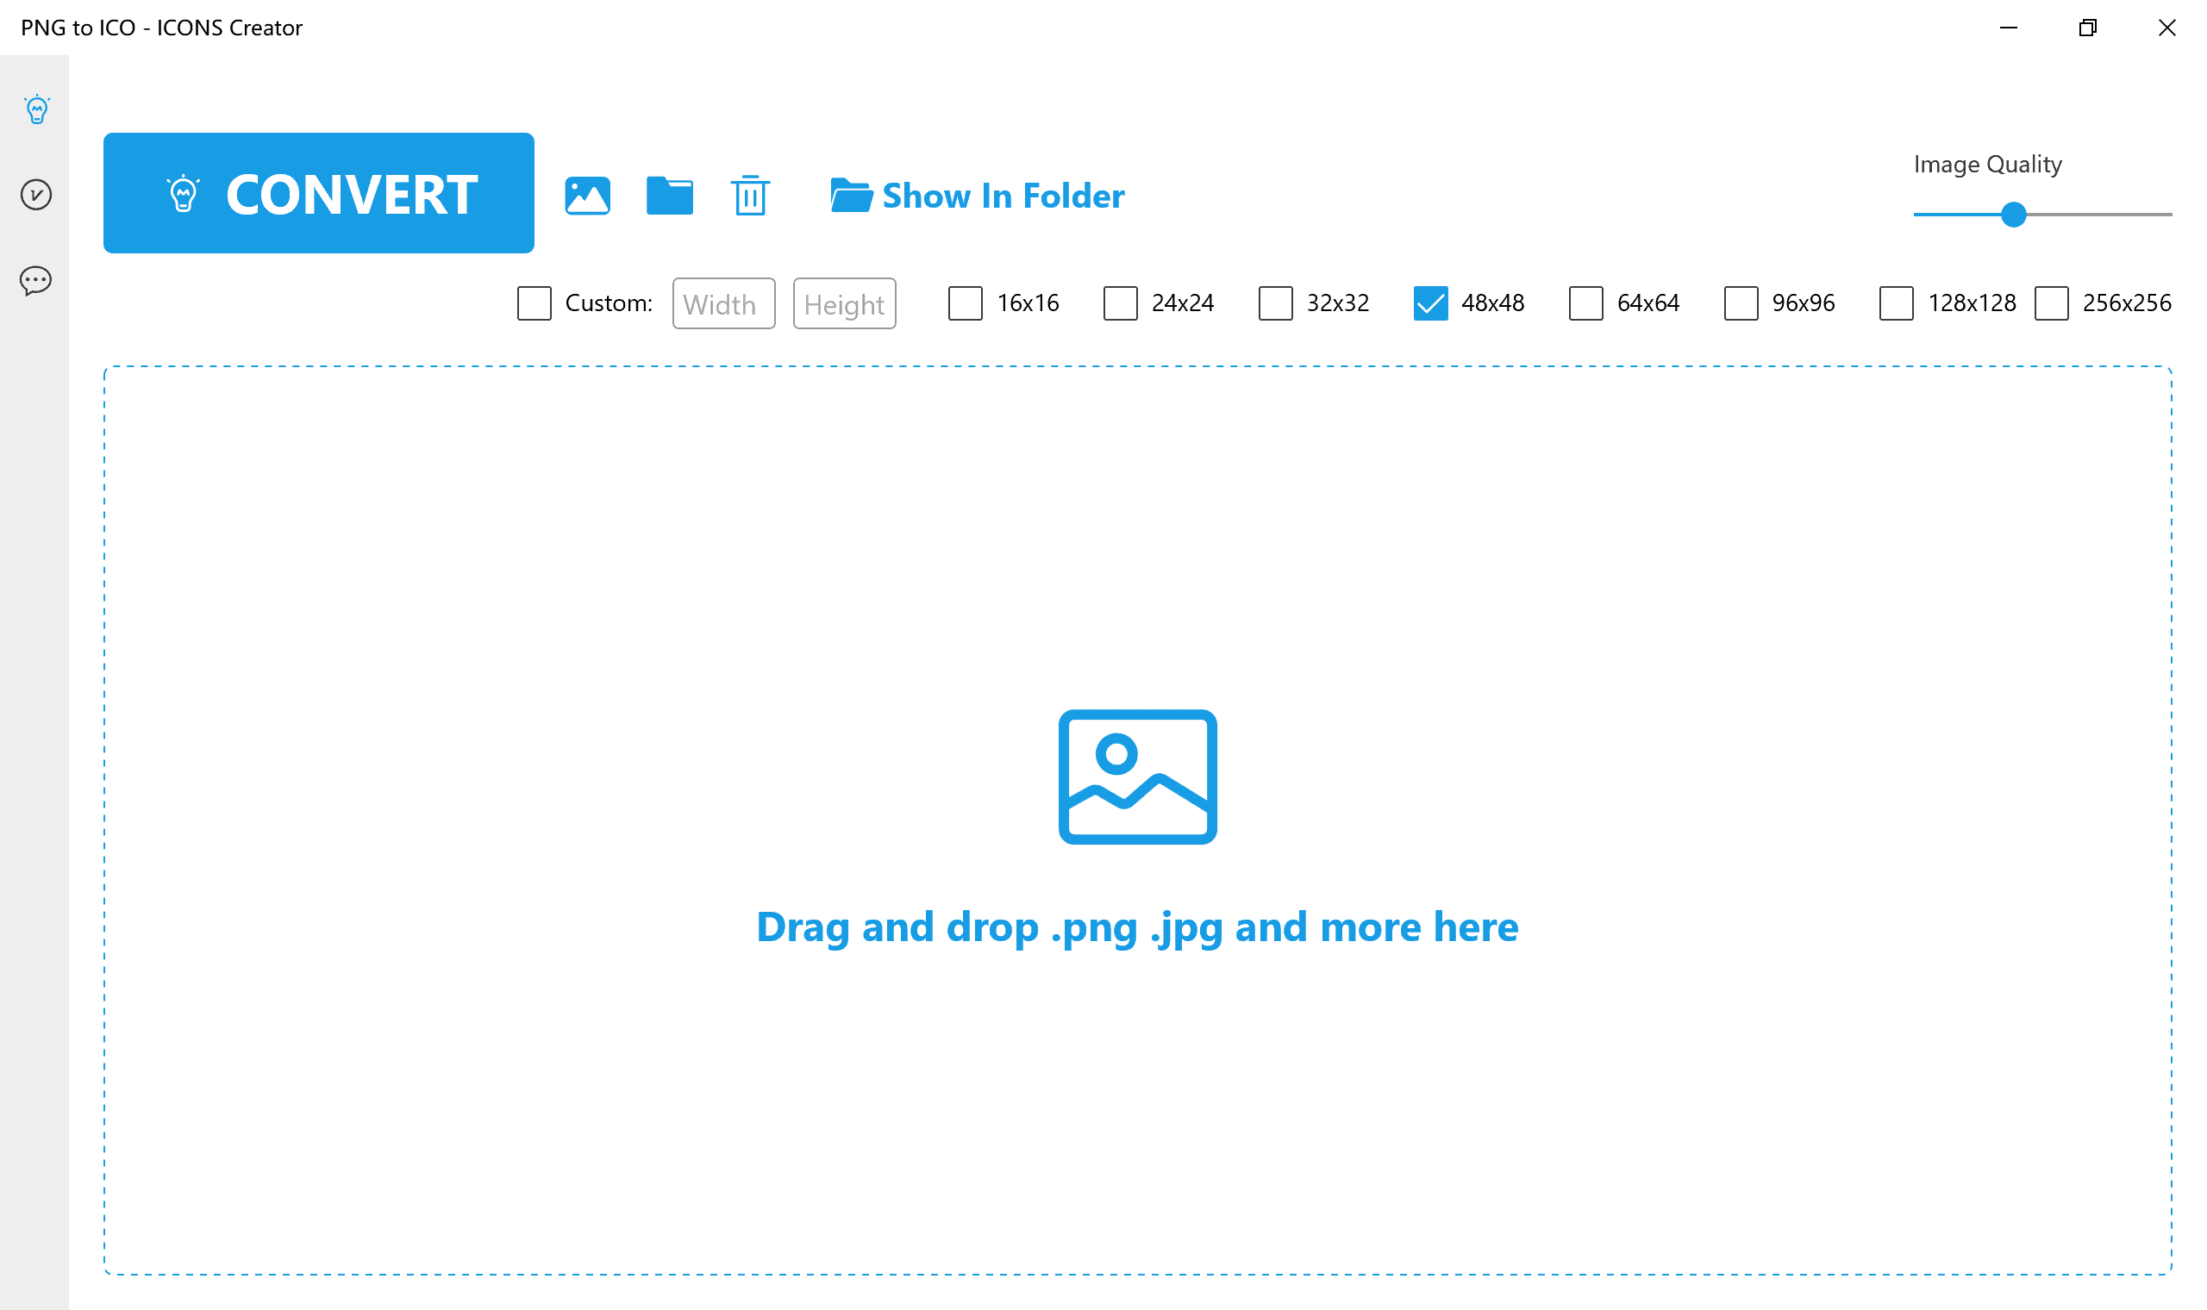Select the 128x128 checkbox
The width and height of the screenshot is (2207, 1310).
1896,303
